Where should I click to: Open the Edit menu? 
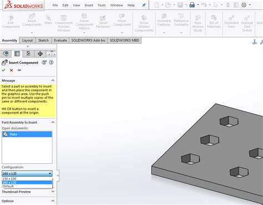click(x=65, y=5)
